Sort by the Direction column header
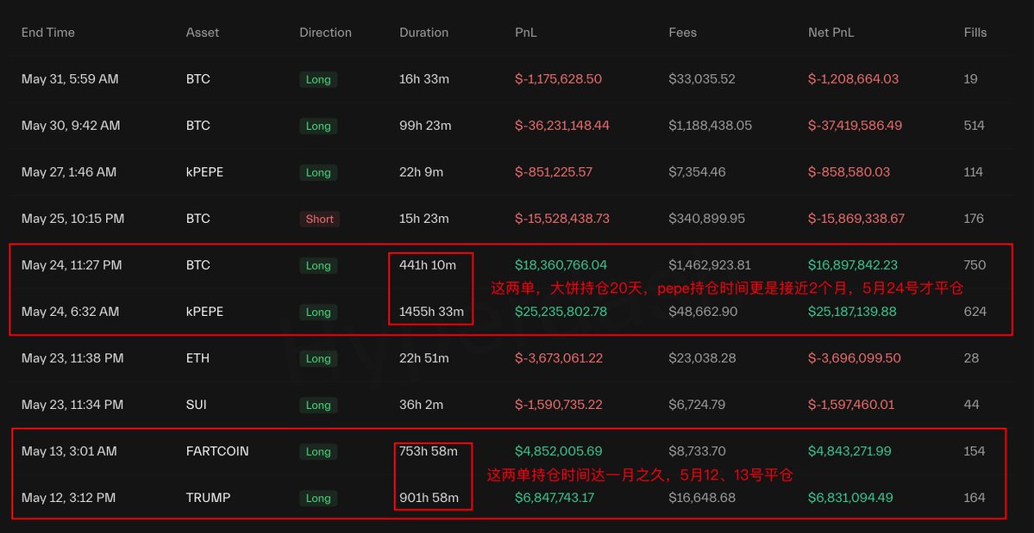Viewport: 1034px width, 533px height. point(326,32)
